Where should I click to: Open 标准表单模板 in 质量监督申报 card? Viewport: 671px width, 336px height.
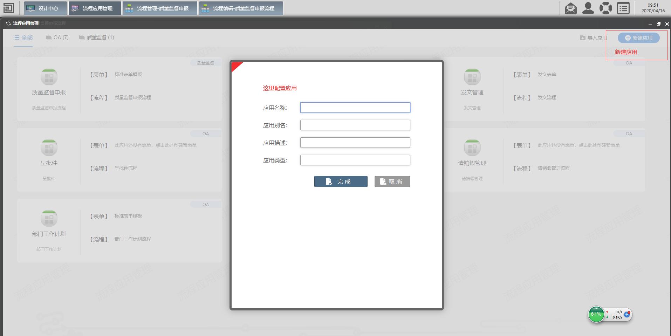click(x=128, y=74)
